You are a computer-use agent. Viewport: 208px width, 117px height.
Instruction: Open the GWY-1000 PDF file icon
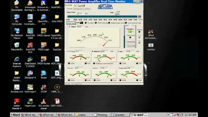[57, 103]
